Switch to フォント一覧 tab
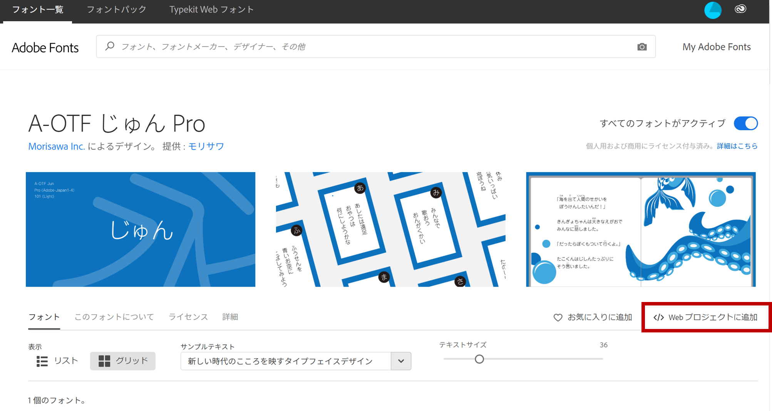 pos(38,10)
